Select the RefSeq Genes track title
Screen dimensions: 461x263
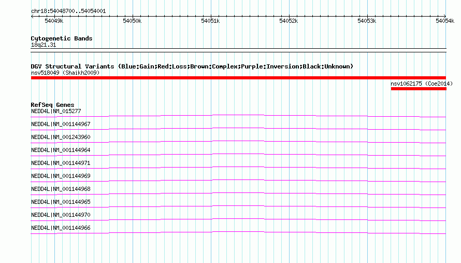pyautogui.click(x=52, y=105)
